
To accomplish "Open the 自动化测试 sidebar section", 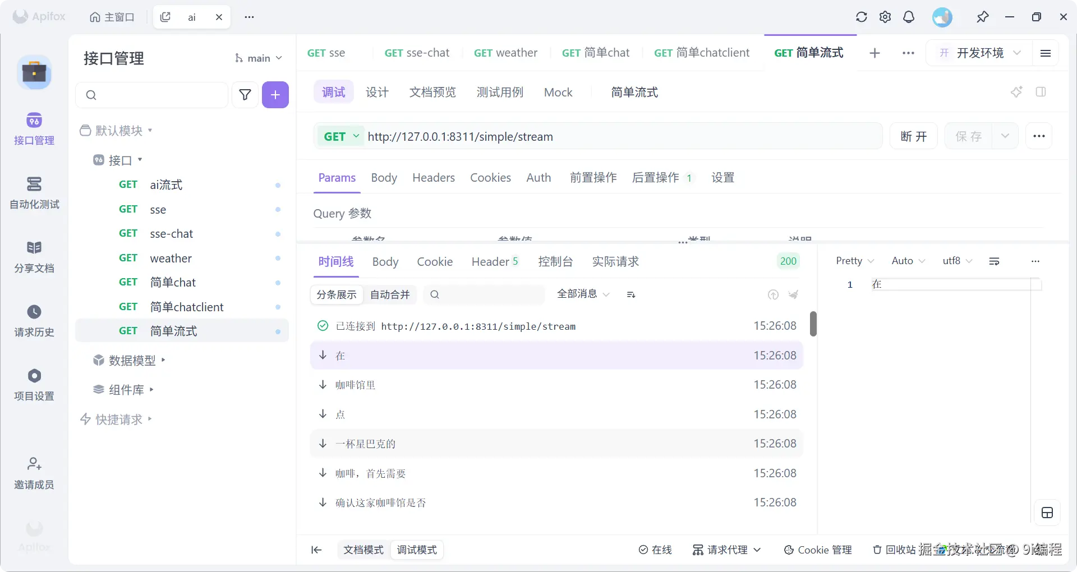I will (x=34, y=193).
